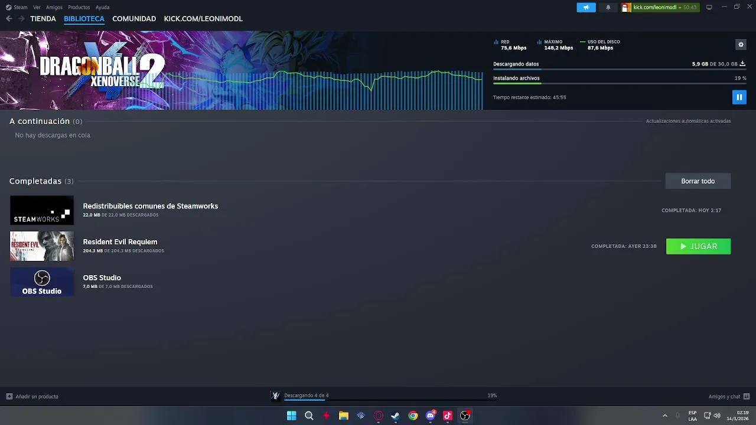756x425 pixels.
Task: Click the red spark app taskbar icon
Action: [x=326, y=416]
